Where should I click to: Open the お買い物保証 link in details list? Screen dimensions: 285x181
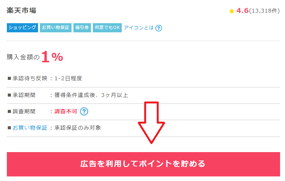point(30,128)
